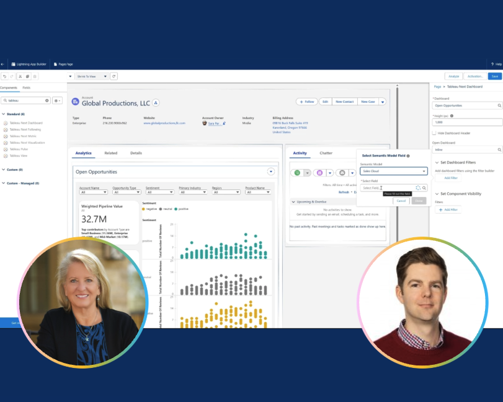The width and height of the screenshot is (503, 402).
Task: Click the Height (px) input field
Action: pos(467,122)
